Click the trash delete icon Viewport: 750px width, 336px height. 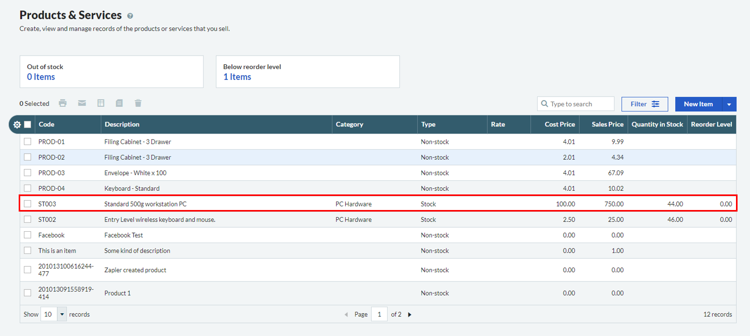click(x=138, y=103)
